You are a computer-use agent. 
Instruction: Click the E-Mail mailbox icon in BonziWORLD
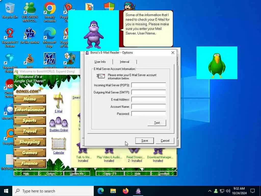point(58,100)
